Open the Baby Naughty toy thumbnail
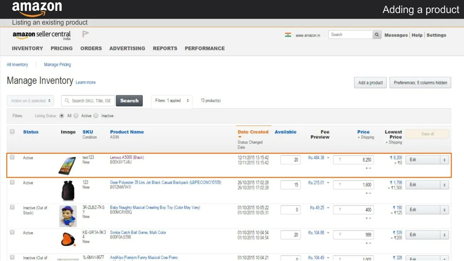This screenshot has height=261, width=464. 68,216
